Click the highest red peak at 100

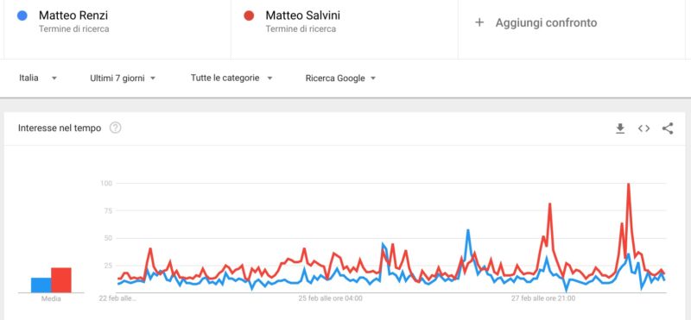tap(628, 184)
